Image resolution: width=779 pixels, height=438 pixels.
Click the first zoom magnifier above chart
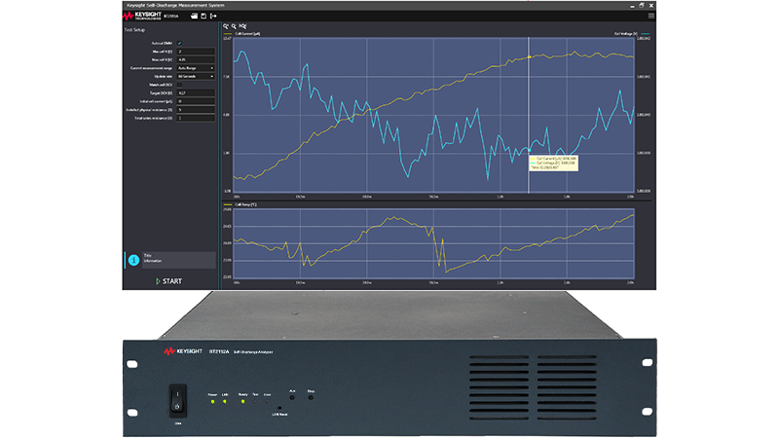click(x=226, y=26)
